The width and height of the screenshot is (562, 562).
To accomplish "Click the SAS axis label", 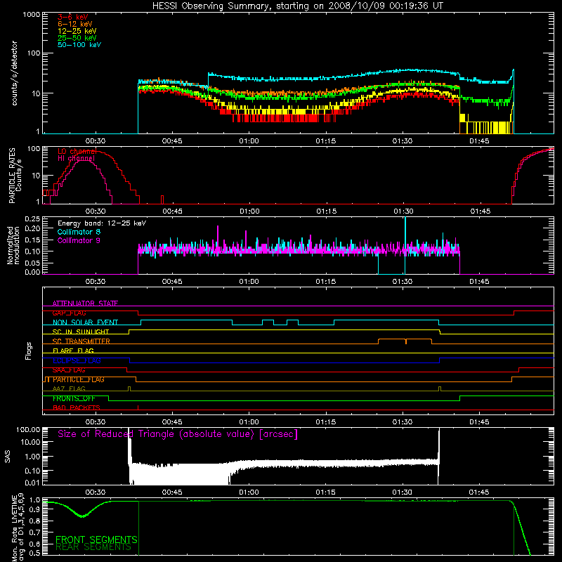I will point(8,457).
